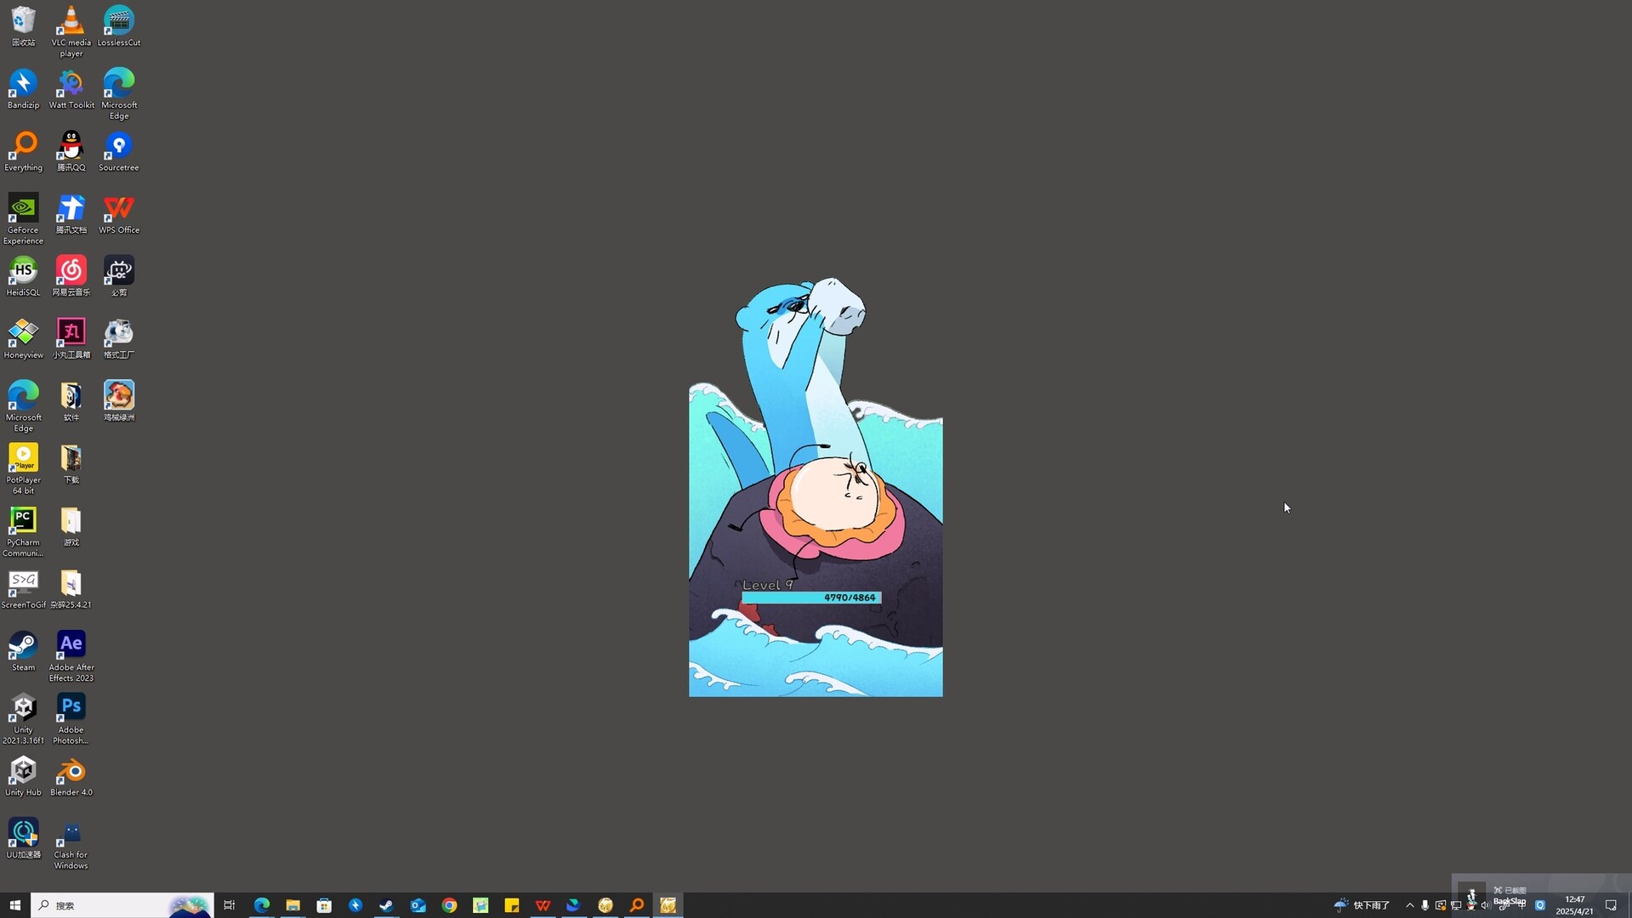Click the taskbar 搜索 search box

coord(122,905)
